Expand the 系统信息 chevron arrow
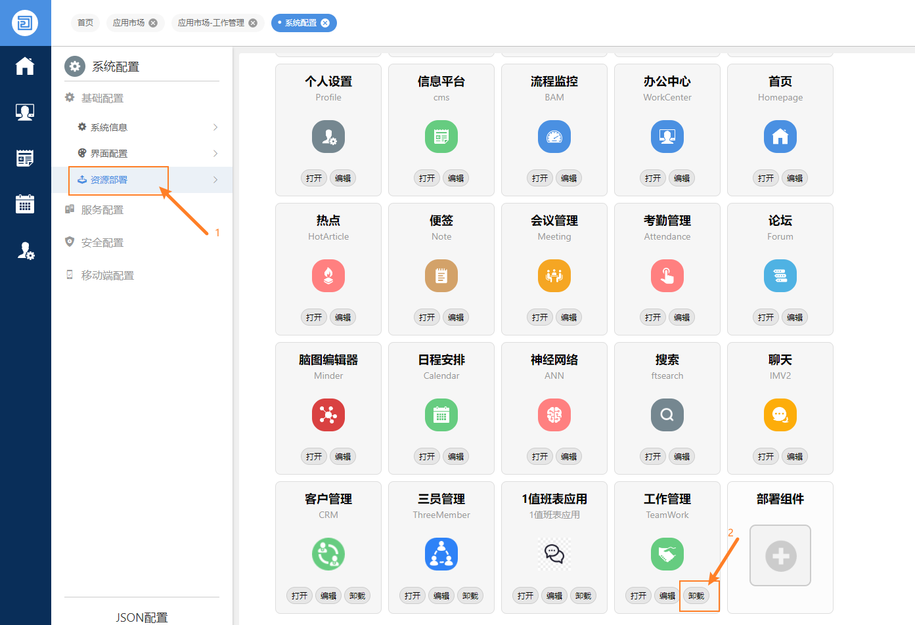The width and height of the screenshot is (915, 625). tap(215, 127)
